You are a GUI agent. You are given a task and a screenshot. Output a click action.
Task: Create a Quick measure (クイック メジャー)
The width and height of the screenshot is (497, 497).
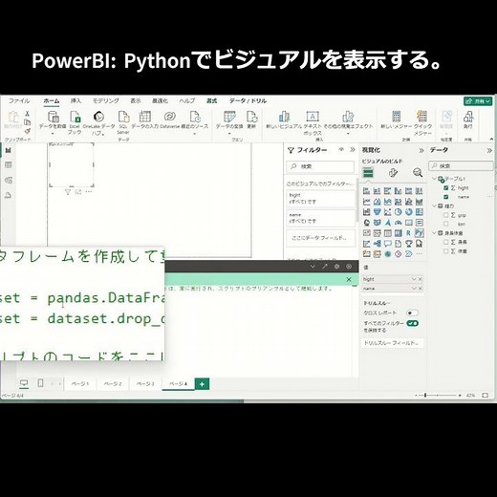pyautogui.click(x=422, y=117)
